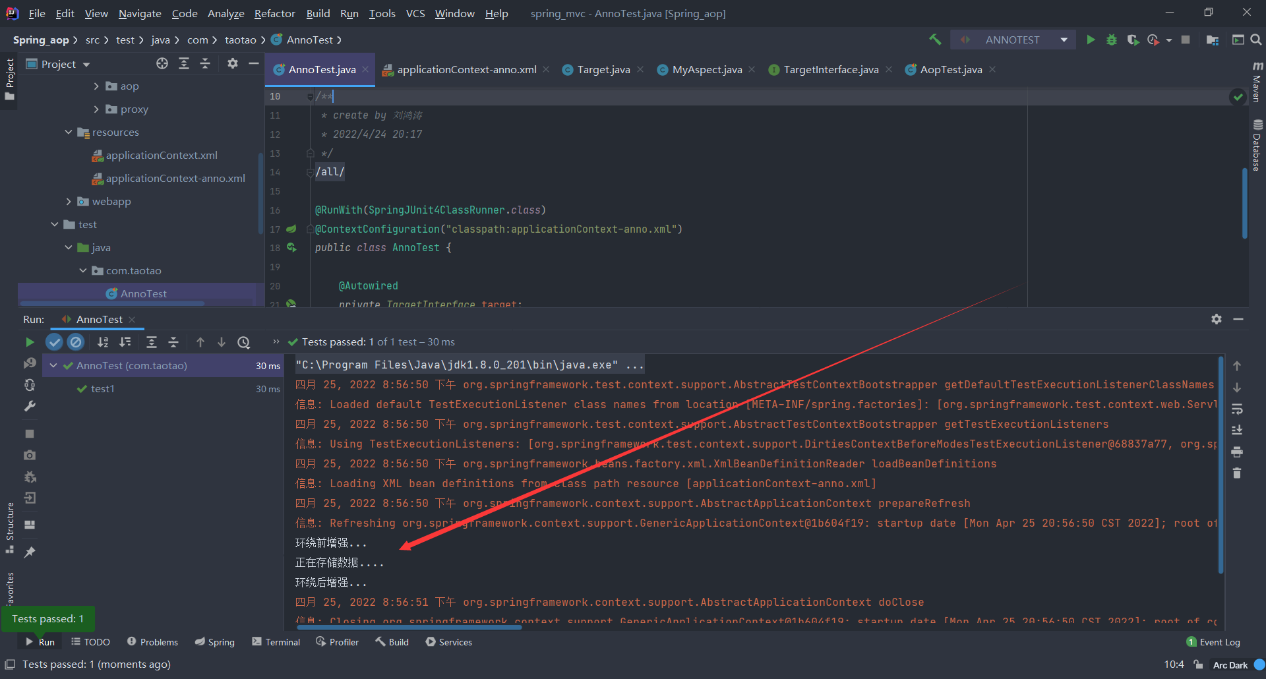
Task: Pin the Run tab with pin icon
Action: (x=30, y=552)
